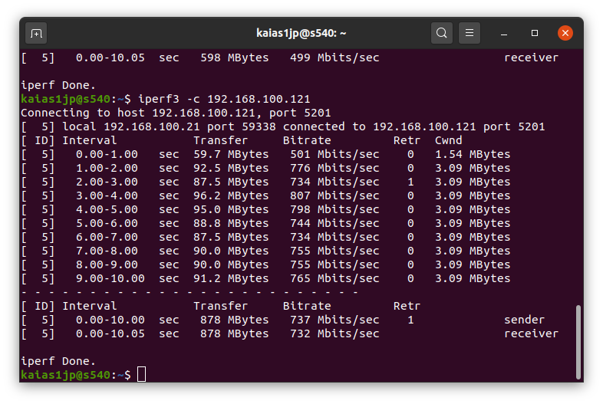Click the command iperf3 -c 192.168.100.121
This screenshot has width=603, height=404.
point(224,99)
